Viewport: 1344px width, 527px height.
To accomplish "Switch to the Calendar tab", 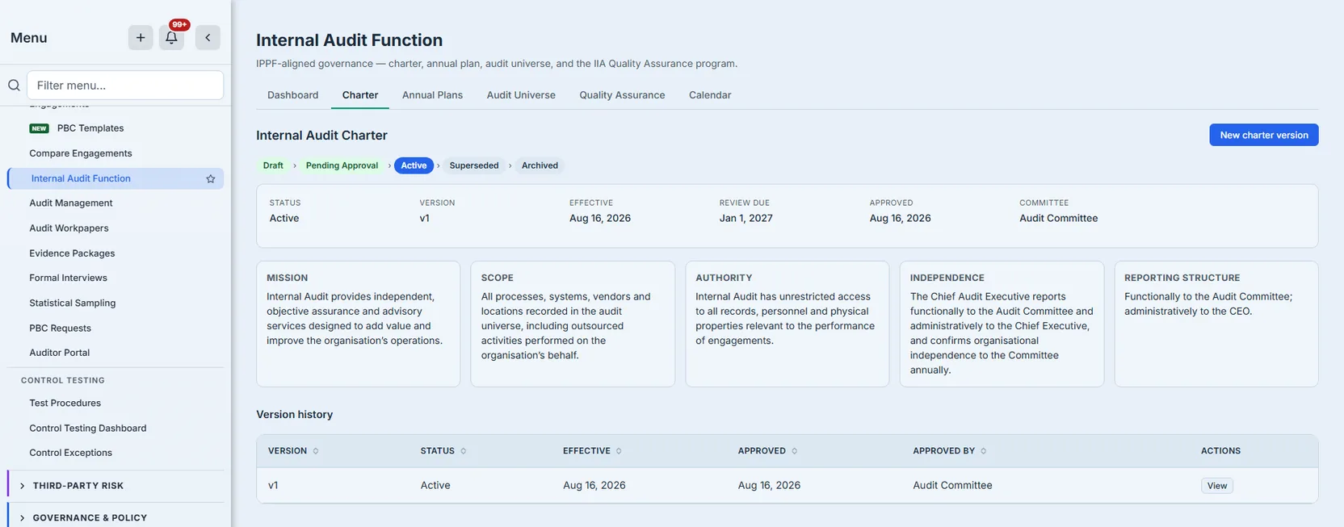I will tap(710, 95).
